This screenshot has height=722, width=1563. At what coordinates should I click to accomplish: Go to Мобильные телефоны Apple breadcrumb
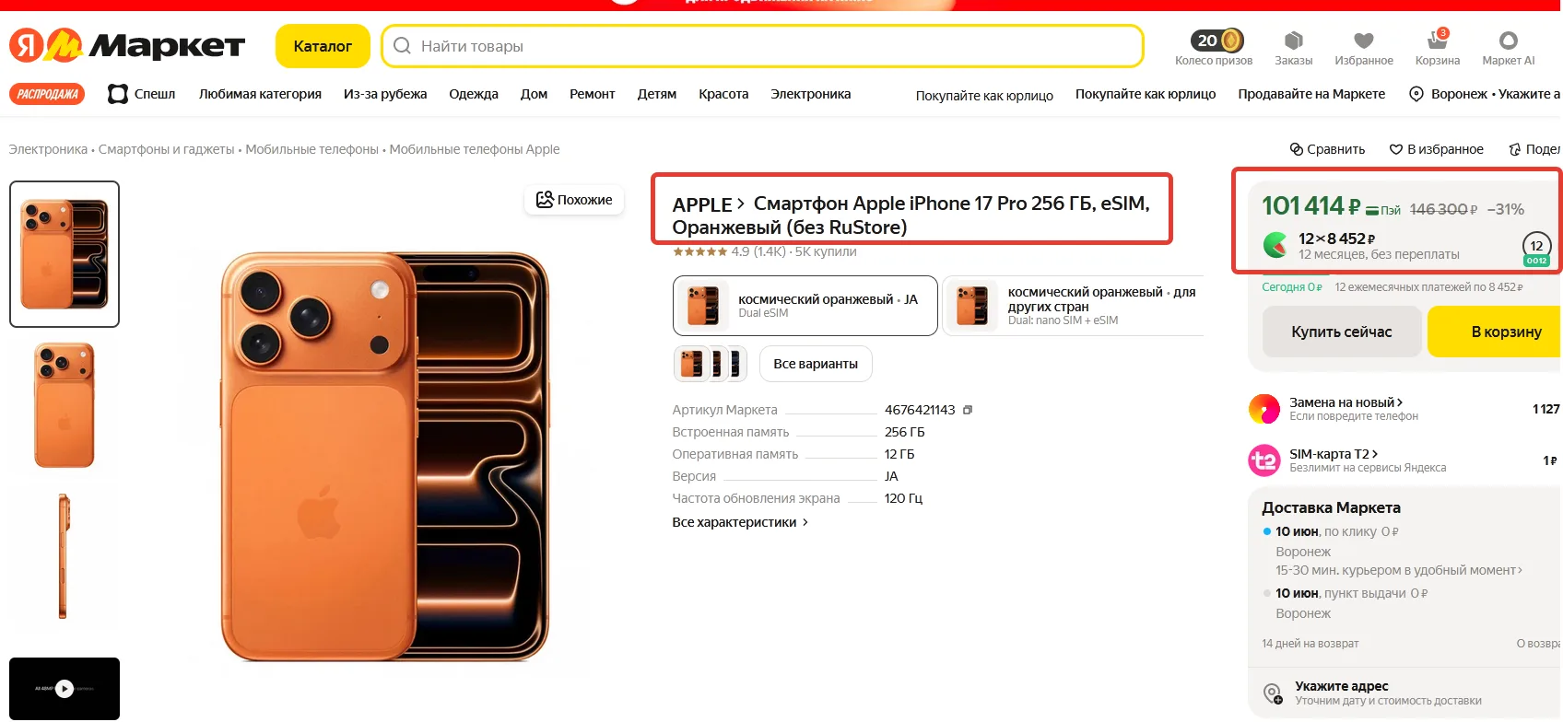click(475, 149)
